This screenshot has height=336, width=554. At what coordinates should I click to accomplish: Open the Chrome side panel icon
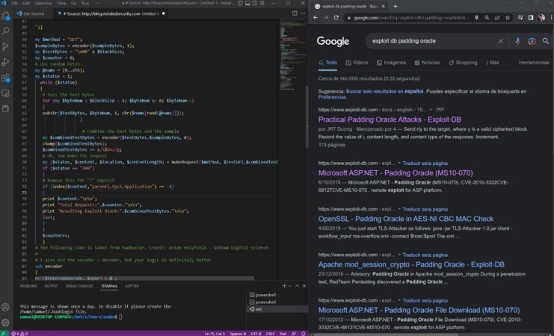click(x=531, y=18)
